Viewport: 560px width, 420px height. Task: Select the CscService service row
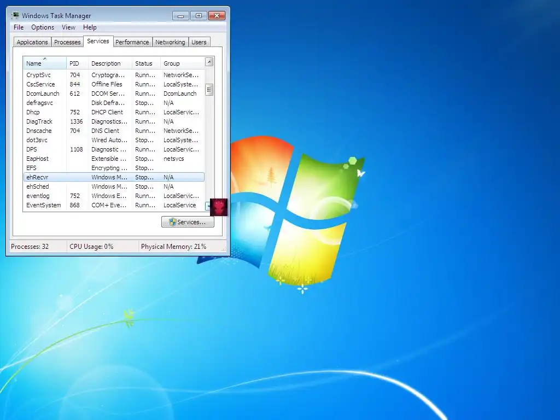coord(114,84)
